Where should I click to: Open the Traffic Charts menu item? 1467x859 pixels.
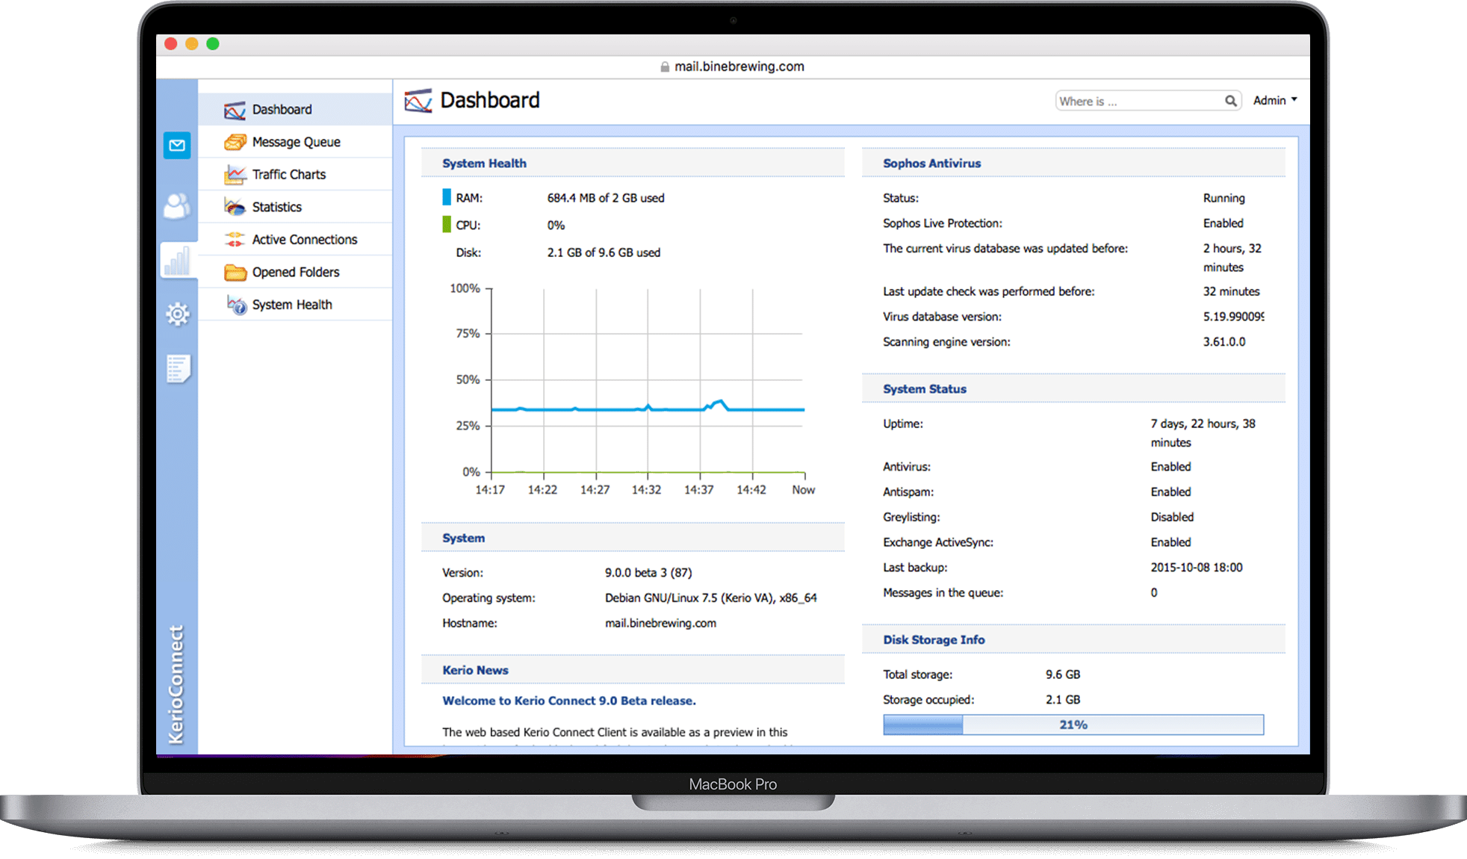point(295,175)
